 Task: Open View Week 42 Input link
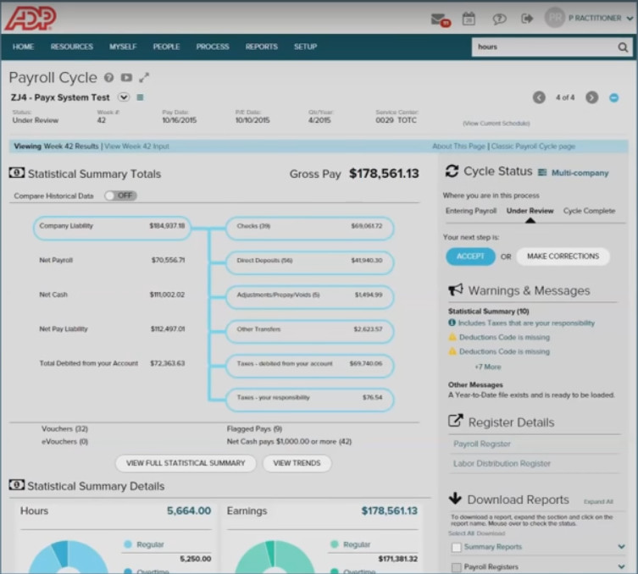pos(136,146)
